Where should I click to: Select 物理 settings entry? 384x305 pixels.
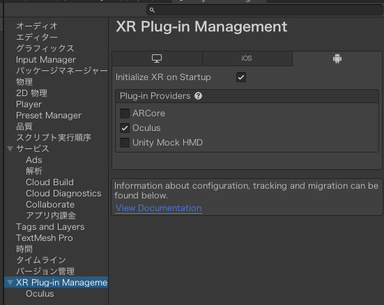tap(24, 81)
